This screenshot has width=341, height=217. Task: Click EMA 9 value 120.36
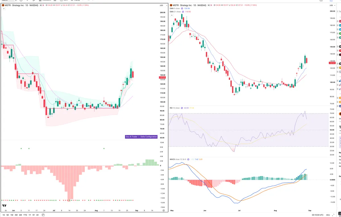click(187, 9)
